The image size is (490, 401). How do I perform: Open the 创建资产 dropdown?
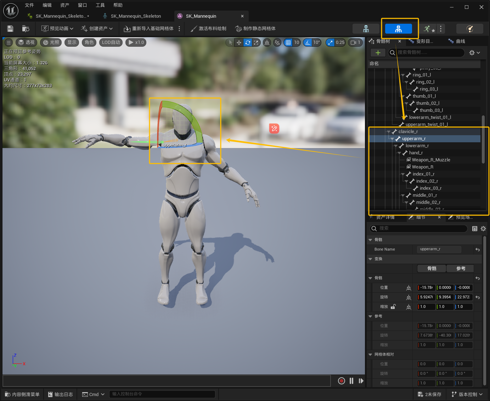pyautogui.click(x=97, y=29)
